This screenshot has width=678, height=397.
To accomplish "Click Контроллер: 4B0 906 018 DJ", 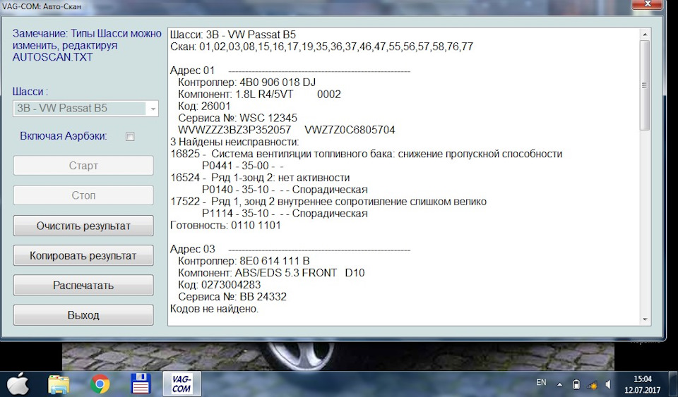I will (x=247, y=83).
